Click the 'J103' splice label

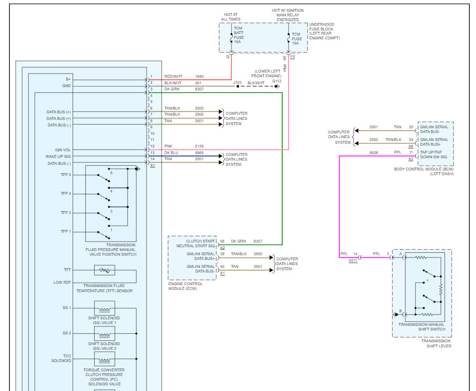[237, 82]
